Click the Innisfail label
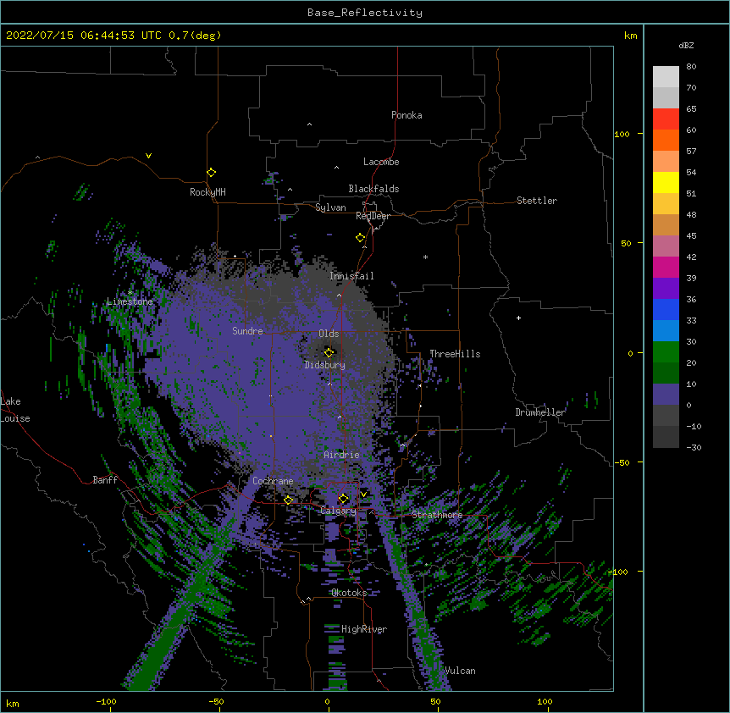This screenshot has height=713, width=730. coord(351,276)
